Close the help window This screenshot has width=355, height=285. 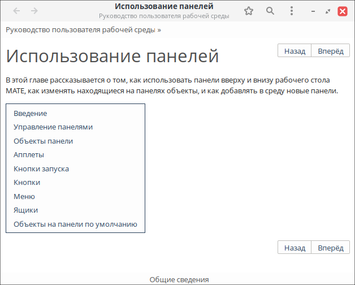coord(343,11)
